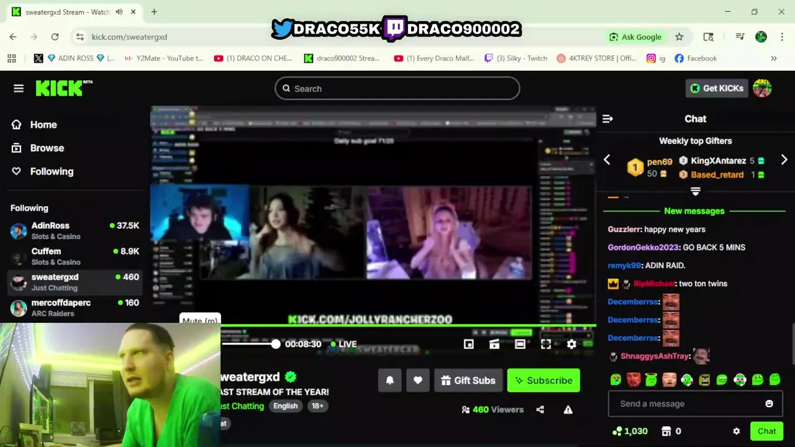Reload the browser page
This screenshot has height=447, width=795.
coord(55,37)
